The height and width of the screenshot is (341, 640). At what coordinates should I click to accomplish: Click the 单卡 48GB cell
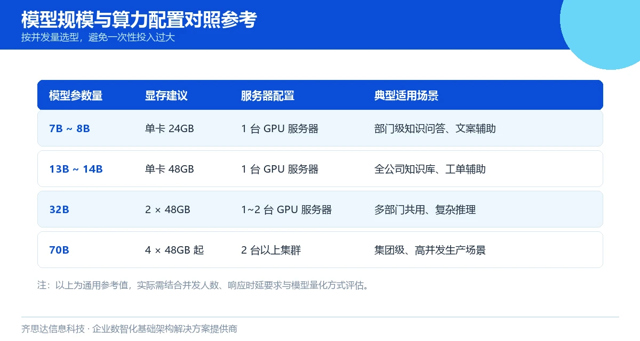point(170,169)
